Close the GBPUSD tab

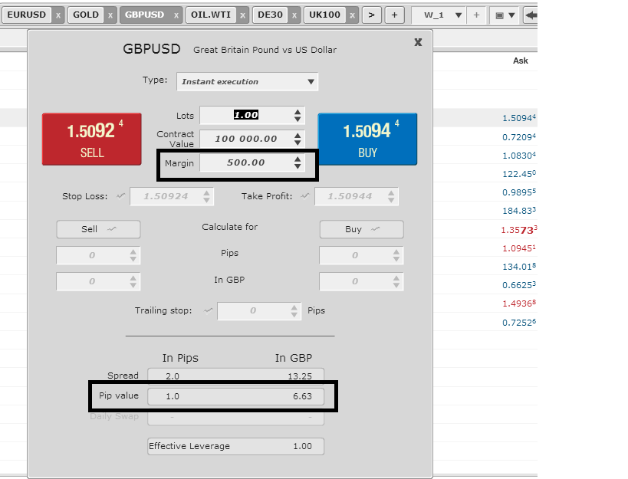pos(176,15)
